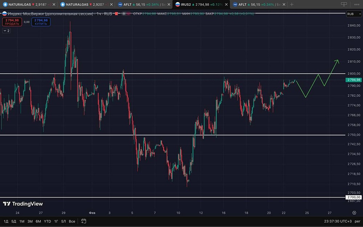This screenshot has height=227, width=363.
Task: Open the go-to-date calendar icon
Action: (83, 221)
